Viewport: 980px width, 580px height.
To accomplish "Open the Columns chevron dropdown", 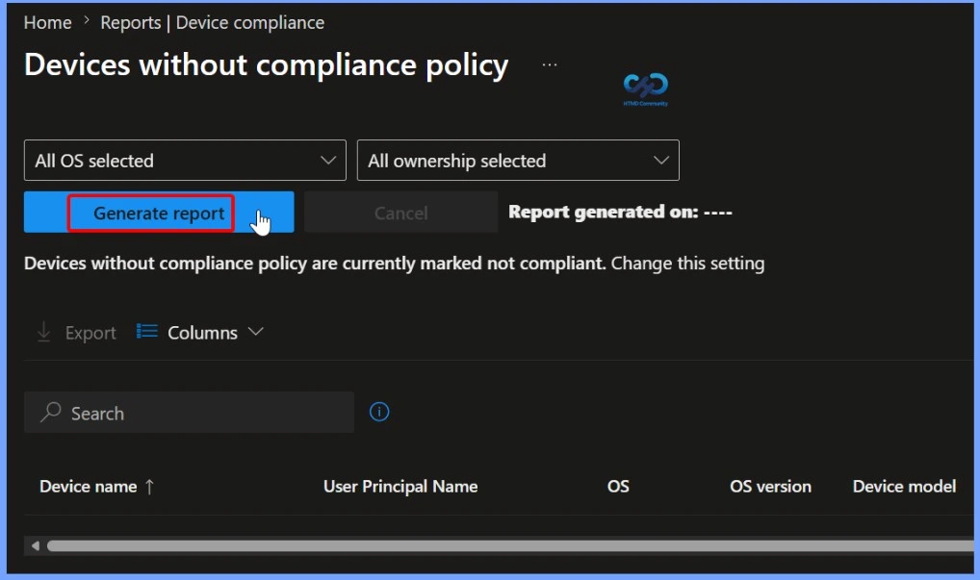I will (x=256, y=332).
